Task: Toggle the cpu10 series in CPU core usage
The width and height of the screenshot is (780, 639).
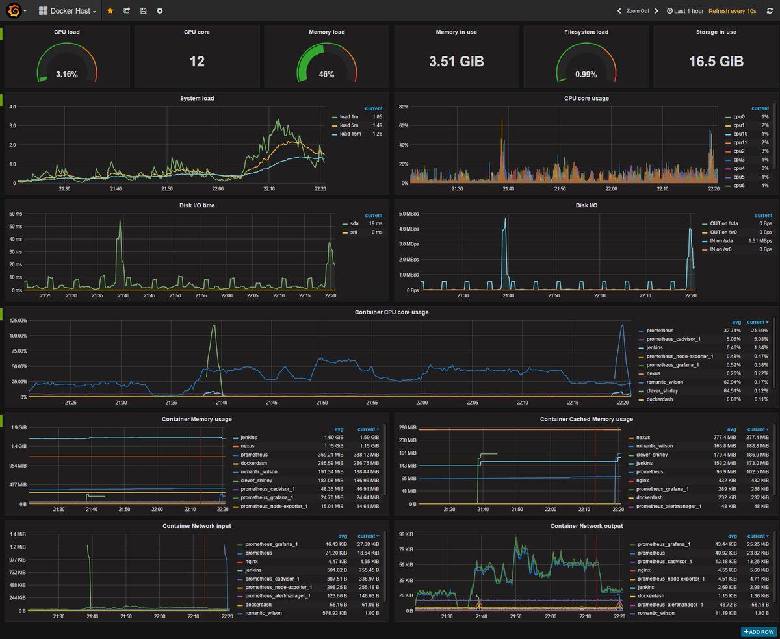Action: 741,134
